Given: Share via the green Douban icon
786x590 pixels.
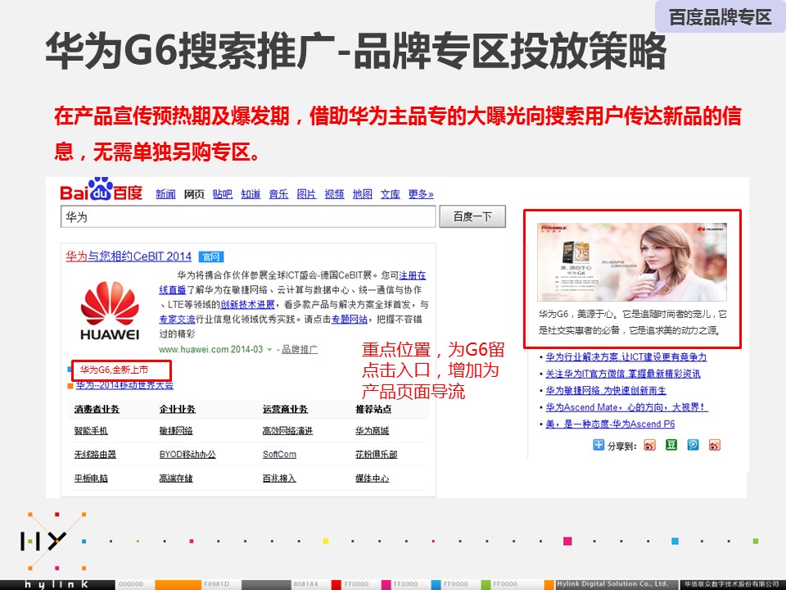Looking at the screenshot, I should (x=671, y=445).
